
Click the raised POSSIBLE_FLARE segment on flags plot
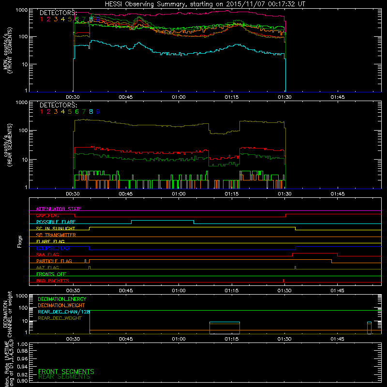coord(163,221)
